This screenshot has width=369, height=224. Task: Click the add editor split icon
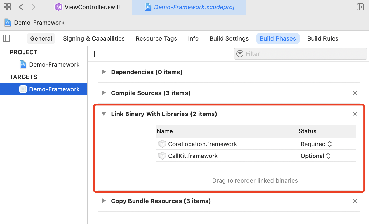360,7
